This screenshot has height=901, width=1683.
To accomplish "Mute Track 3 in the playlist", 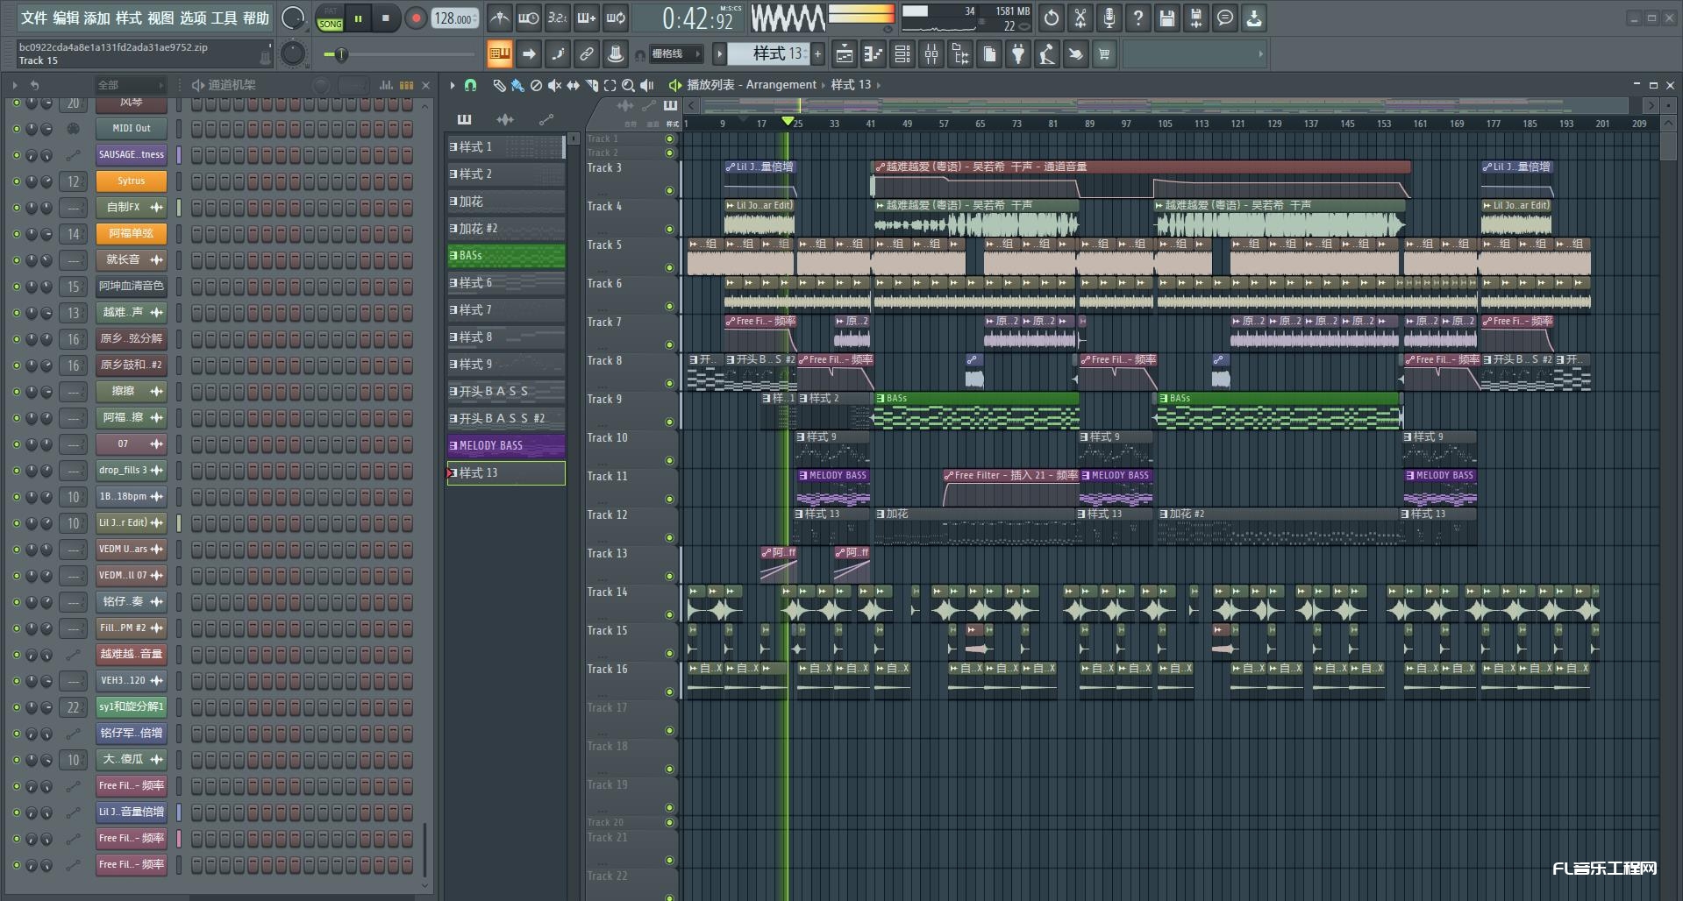I will [x=669, y=190].
